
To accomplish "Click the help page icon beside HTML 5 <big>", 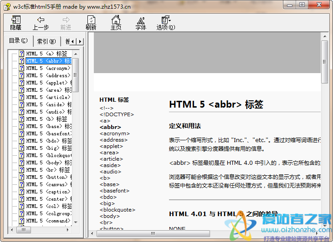I will coord(21,148).
